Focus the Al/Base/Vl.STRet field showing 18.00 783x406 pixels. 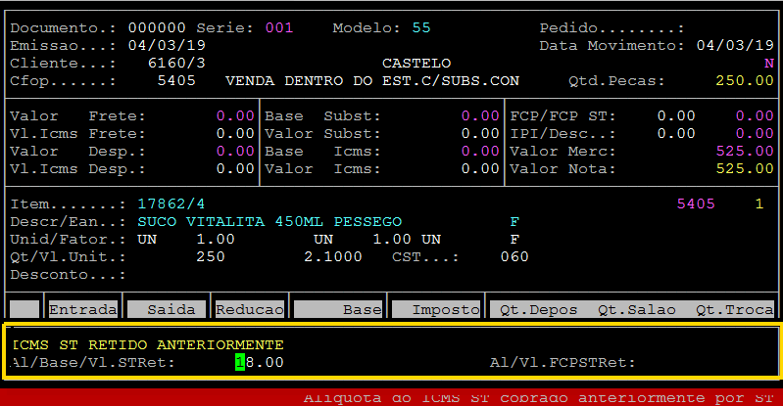pyautogui.click(x=259, y=363)
